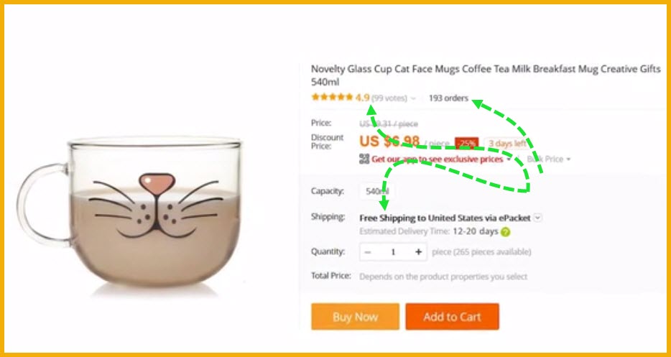
Task: Click the 193 orders label
Action: (x=448, y=98)
